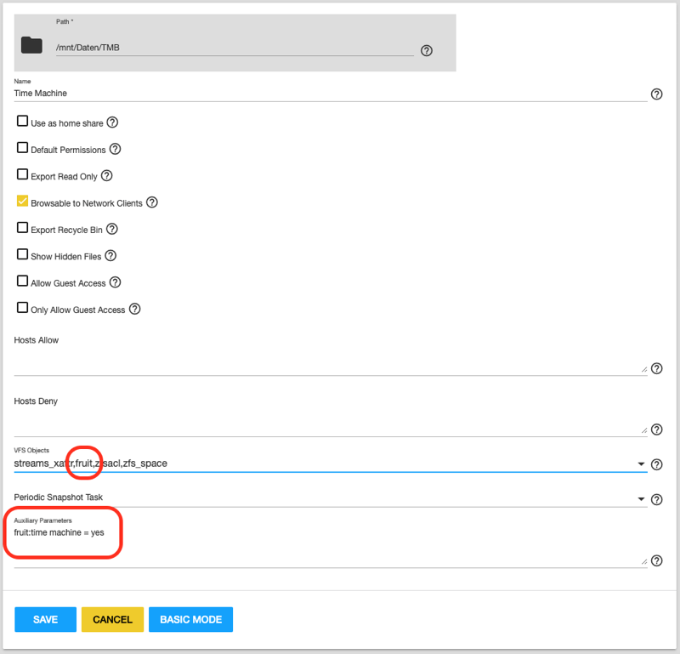Uncheck Browsable to Network Clients
This screenshot has height=654, width=680.
tap(22, 202)
